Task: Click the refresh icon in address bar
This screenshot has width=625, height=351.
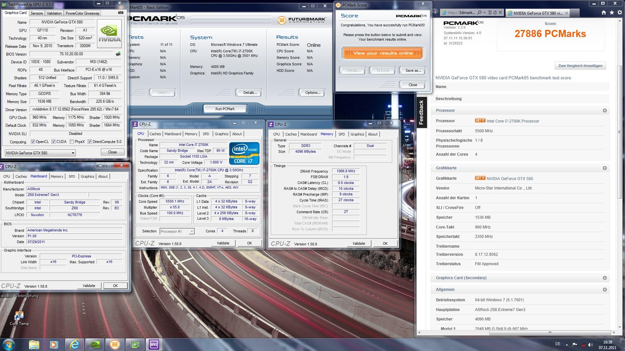Action: click(495, 13)
